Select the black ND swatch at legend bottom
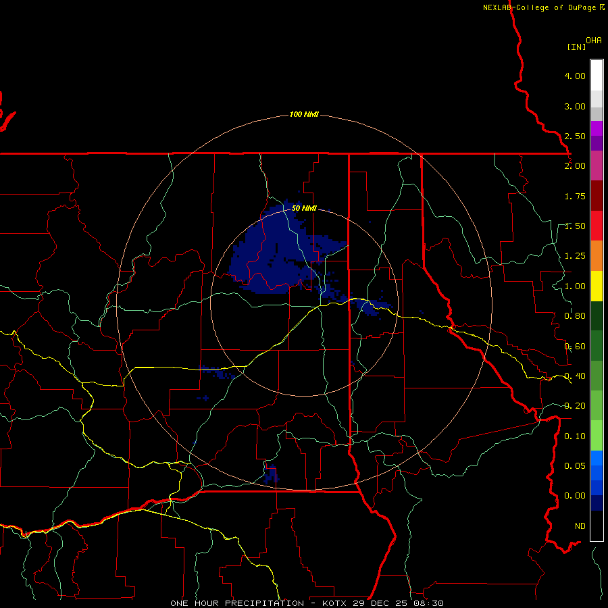The width and height of the screenshot is (608, 608). 597,526
